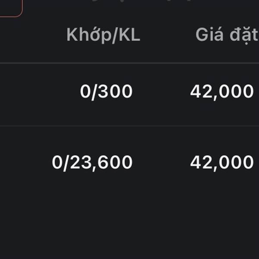Click the matched quantity 0 before /23,600
Image resolution: width=259 pixels, height=259 pixels.
click(x=57, y=162)
